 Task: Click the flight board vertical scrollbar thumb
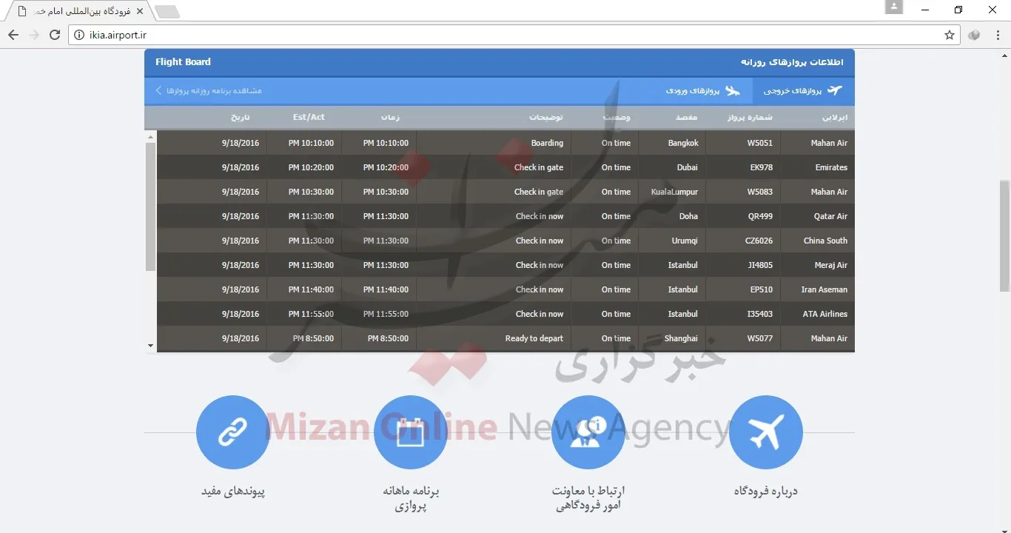click(151, 207)
